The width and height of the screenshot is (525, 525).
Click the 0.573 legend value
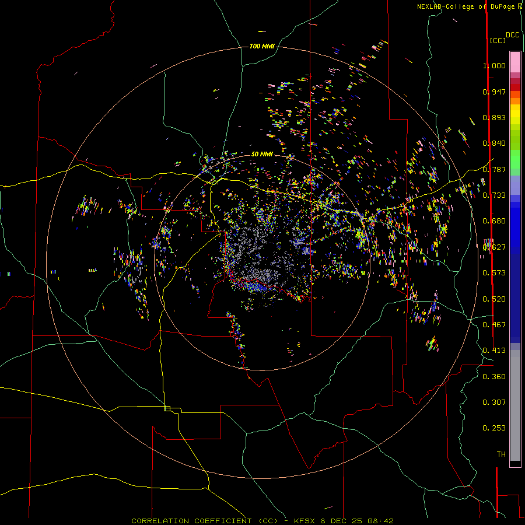pos(494,273)
